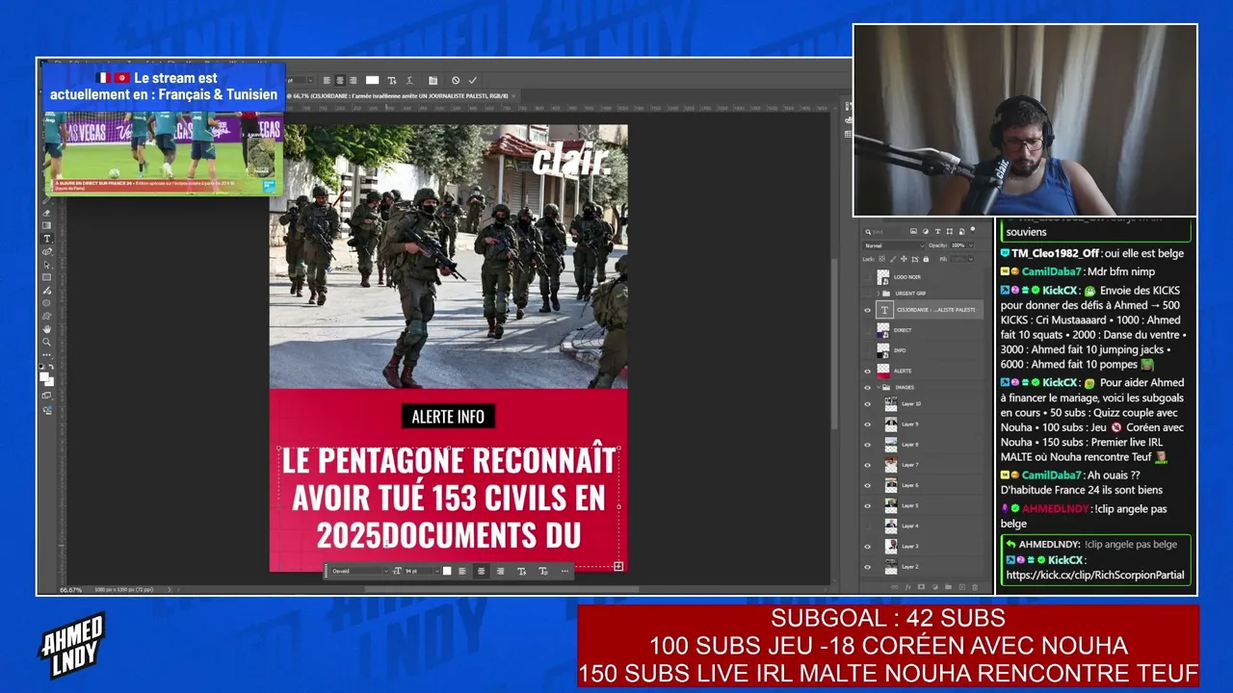Delete the selected layer

(x=975, y=586)
